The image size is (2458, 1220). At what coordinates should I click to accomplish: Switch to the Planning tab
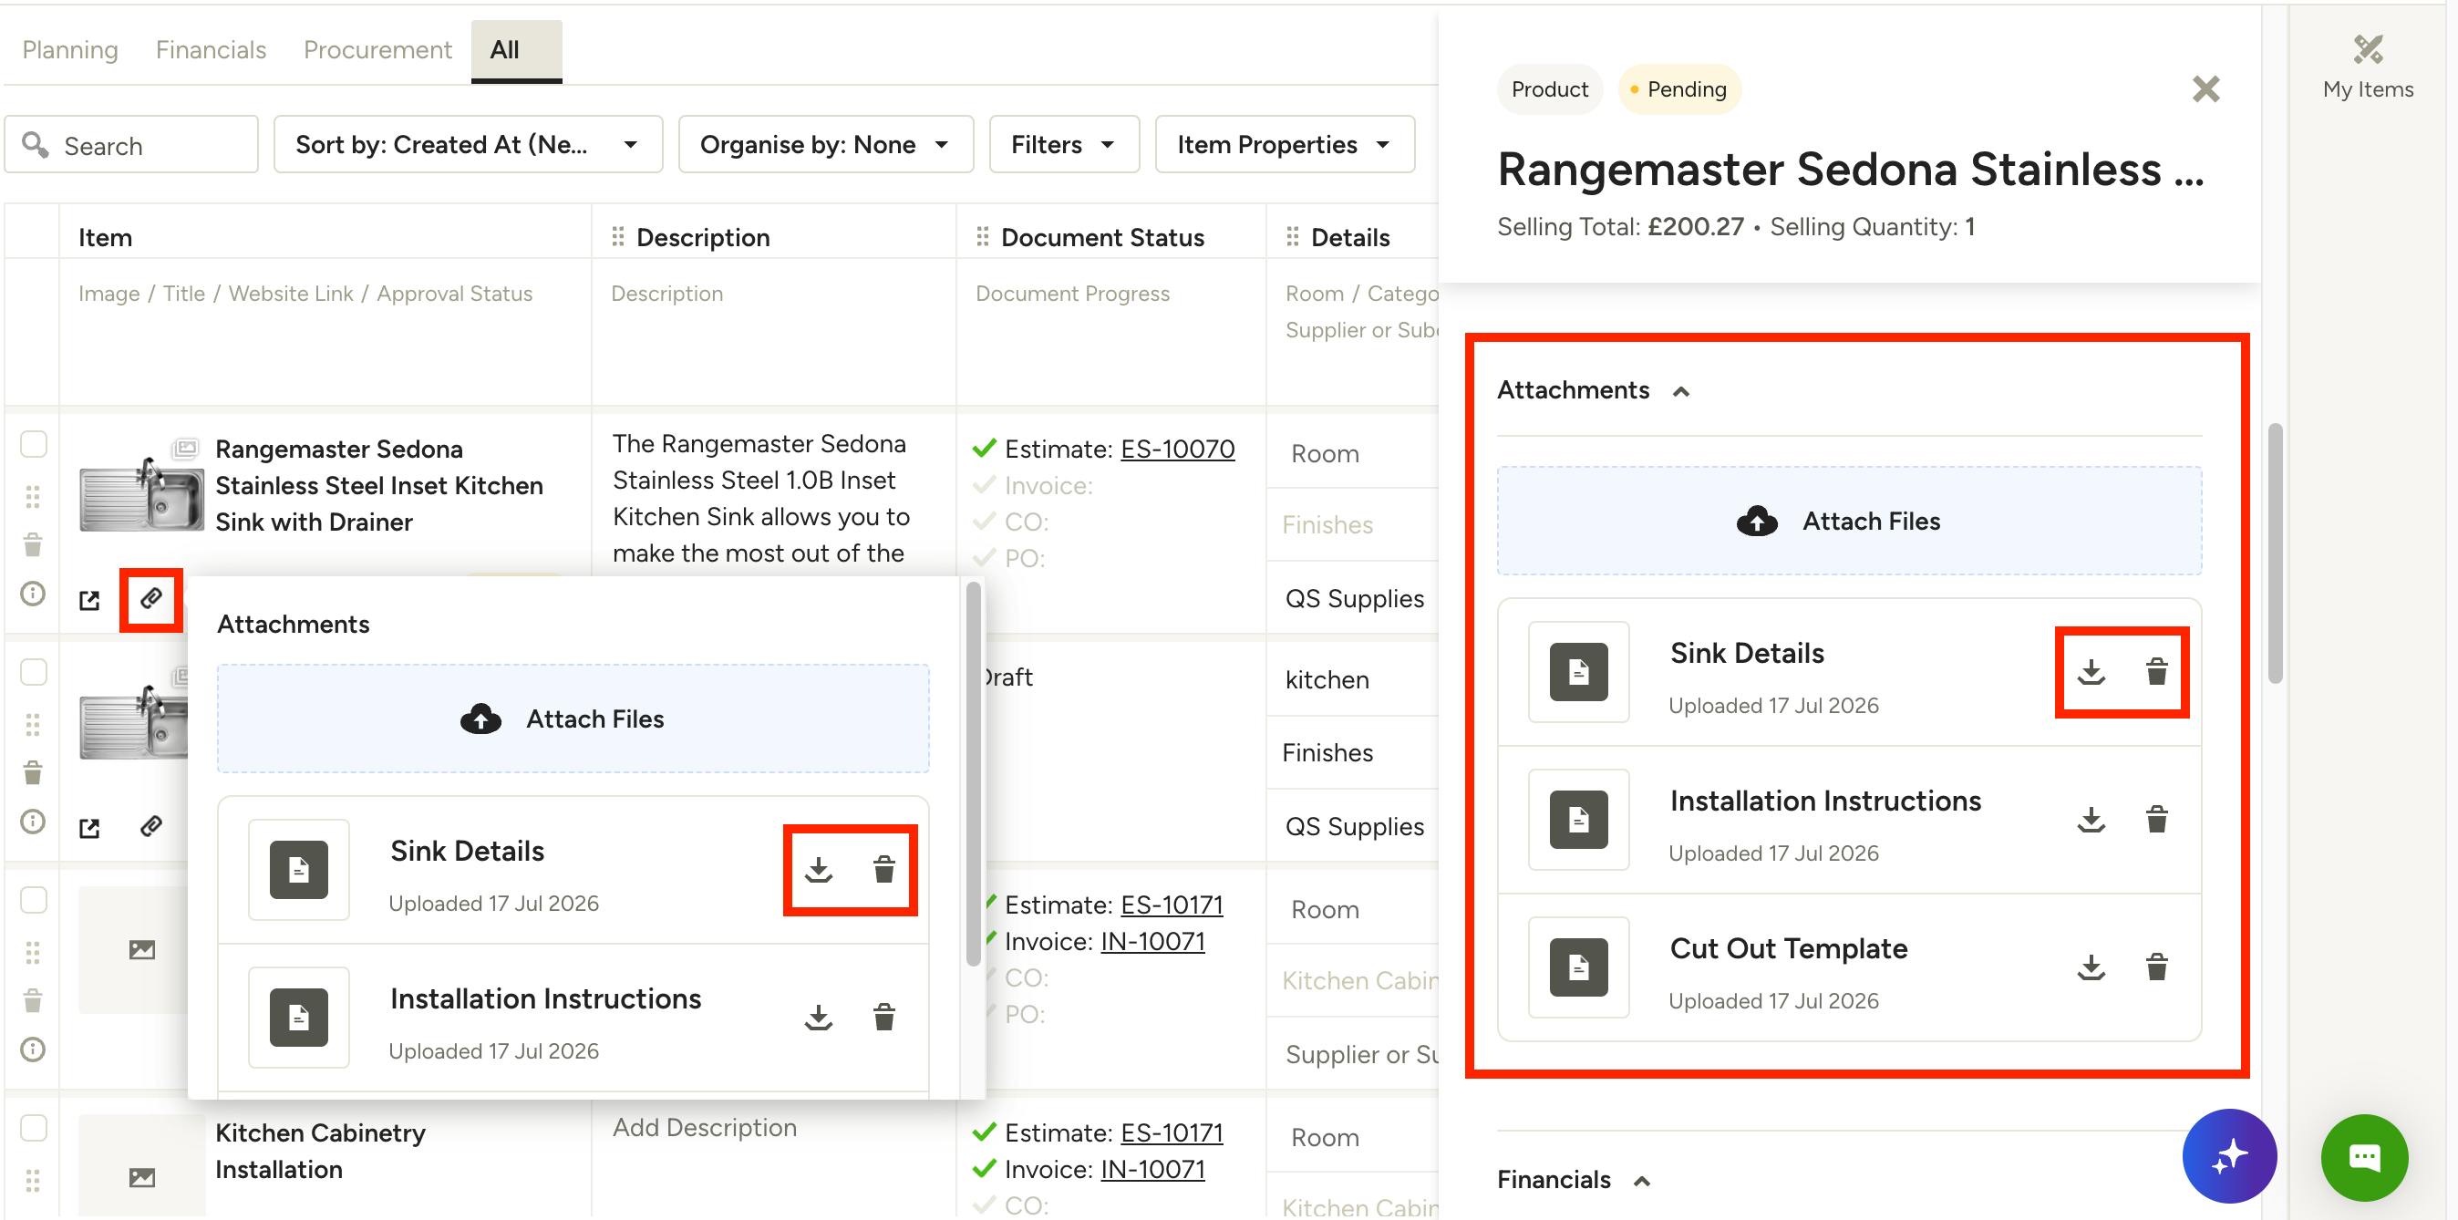pyautogui.click(x=69, y=49)
